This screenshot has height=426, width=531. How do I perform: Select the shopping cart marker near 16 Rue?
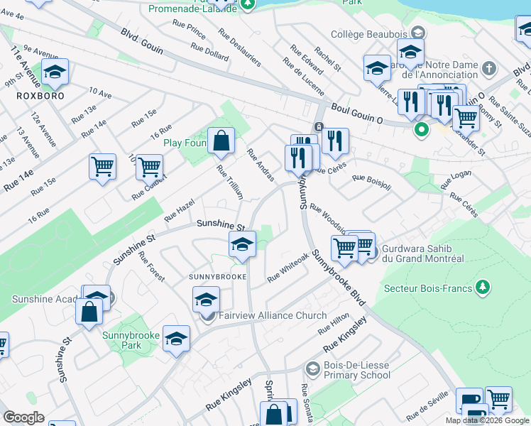coord(103,168)
